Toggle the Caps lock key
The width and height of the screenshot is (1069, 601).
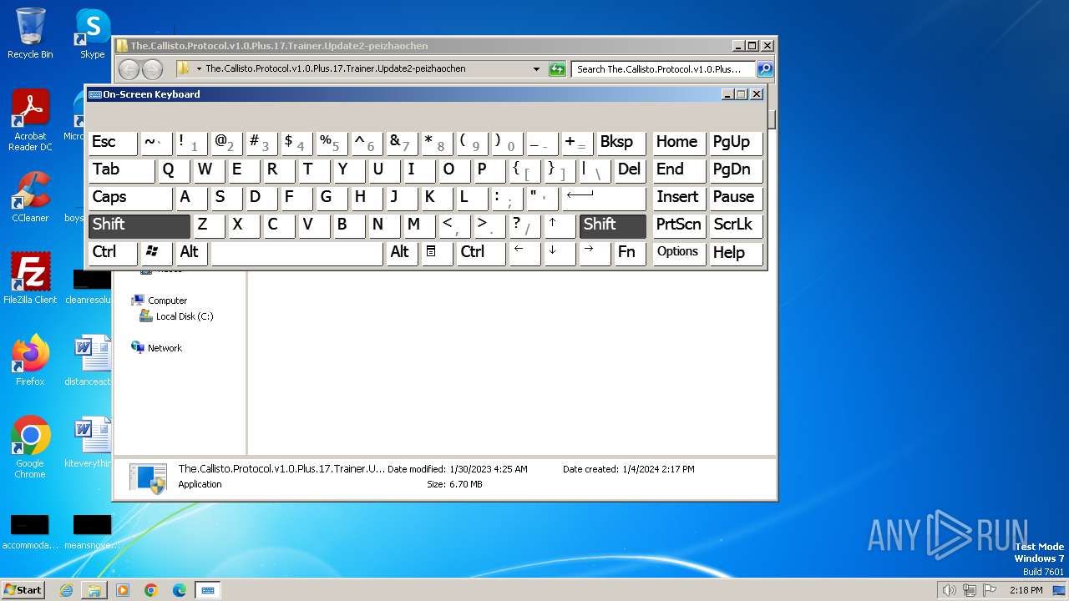[129, 197]
